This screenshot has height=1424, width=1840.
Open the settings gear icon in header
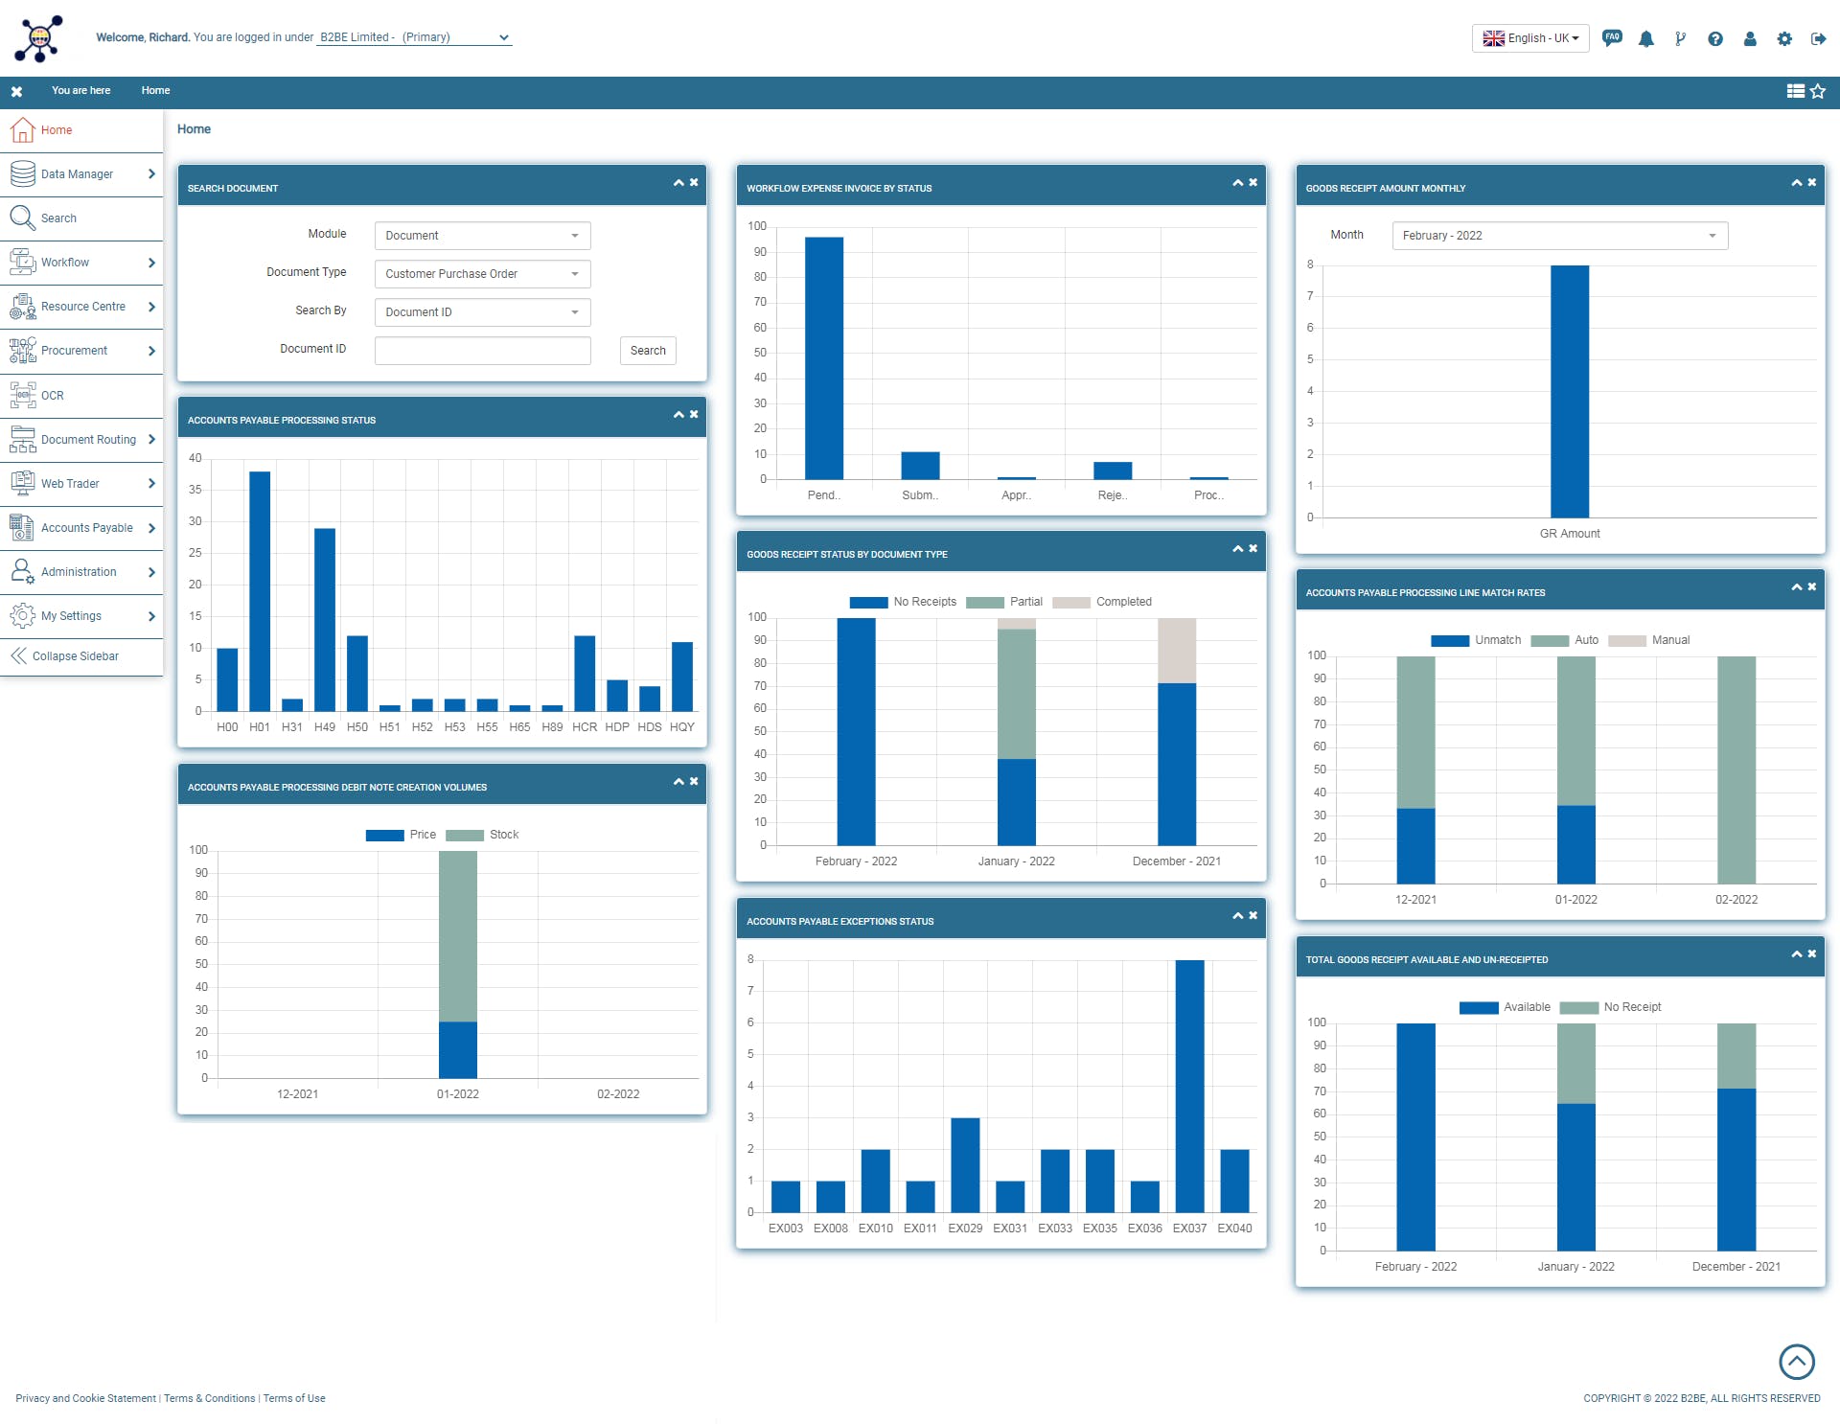(x=1784, y=38)
